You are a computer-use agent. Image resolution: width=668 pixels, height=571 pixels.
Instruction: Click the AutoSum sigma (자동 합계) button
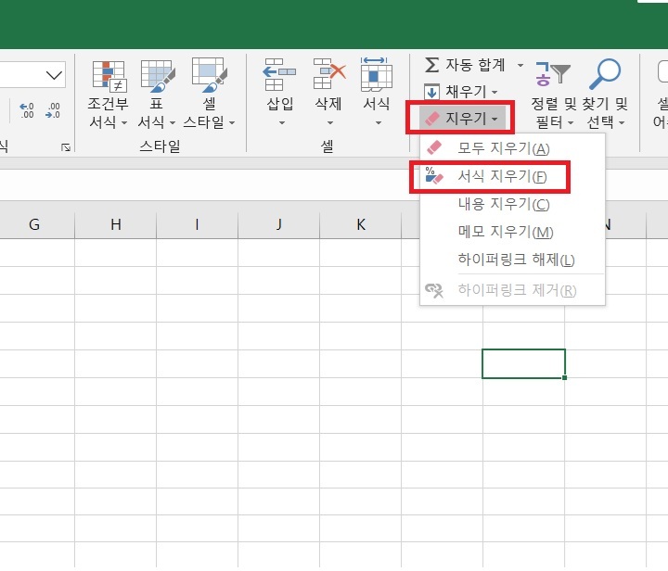pos(465,65)
